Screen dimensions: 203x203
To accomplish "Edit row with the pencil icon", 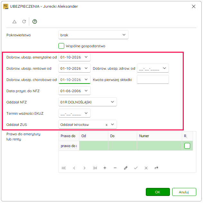I will [x=126, y=168].
